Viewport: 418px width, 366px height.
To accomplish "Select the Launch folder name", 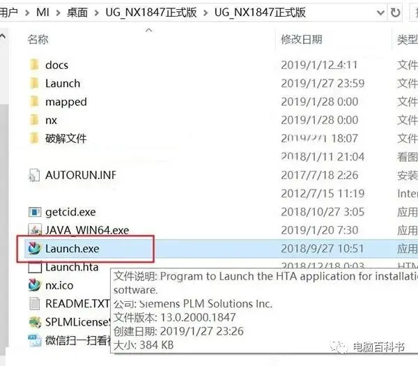I will point(63,84).
